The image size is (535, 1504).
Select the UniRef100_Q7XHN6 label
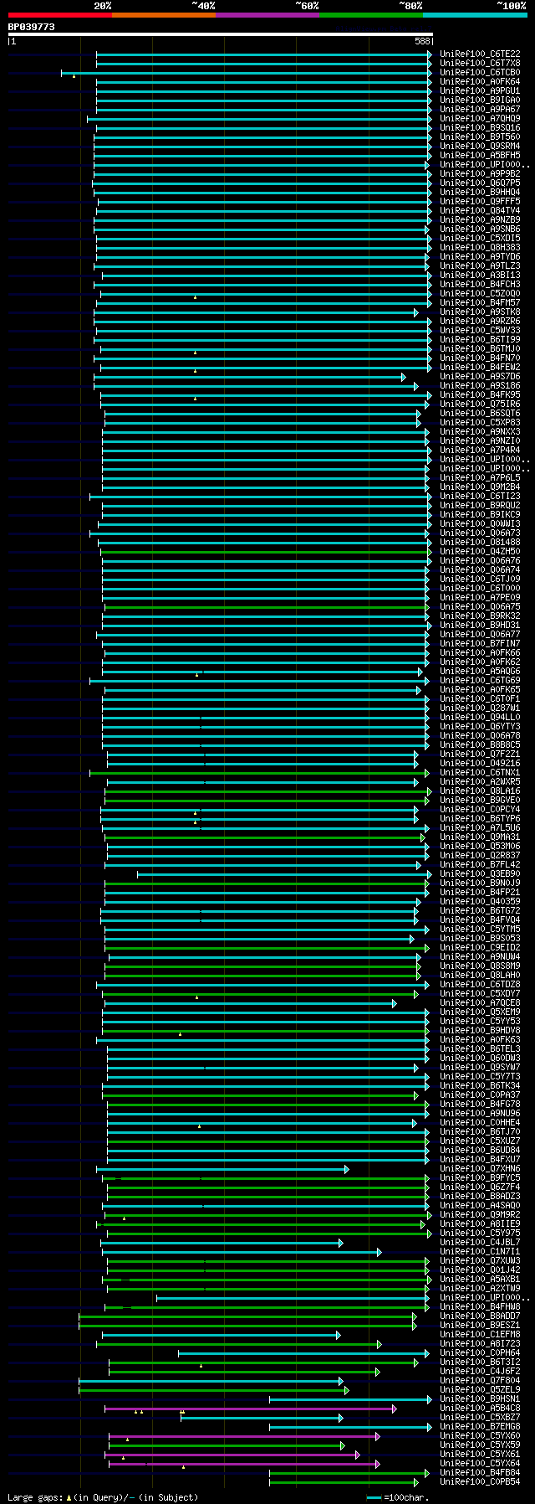pyautogui.click(x=480, y=1168)
